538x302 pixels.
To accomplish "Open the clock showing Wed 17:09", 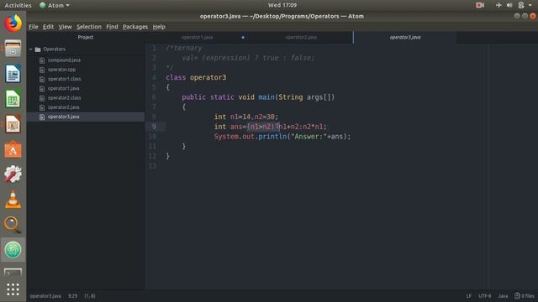I will (282, 5).
